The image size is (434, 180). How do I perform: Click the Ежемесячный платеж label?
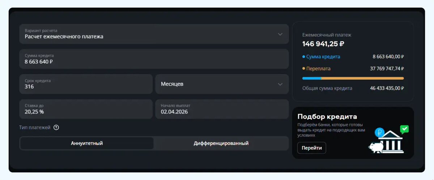pos(327,35)
